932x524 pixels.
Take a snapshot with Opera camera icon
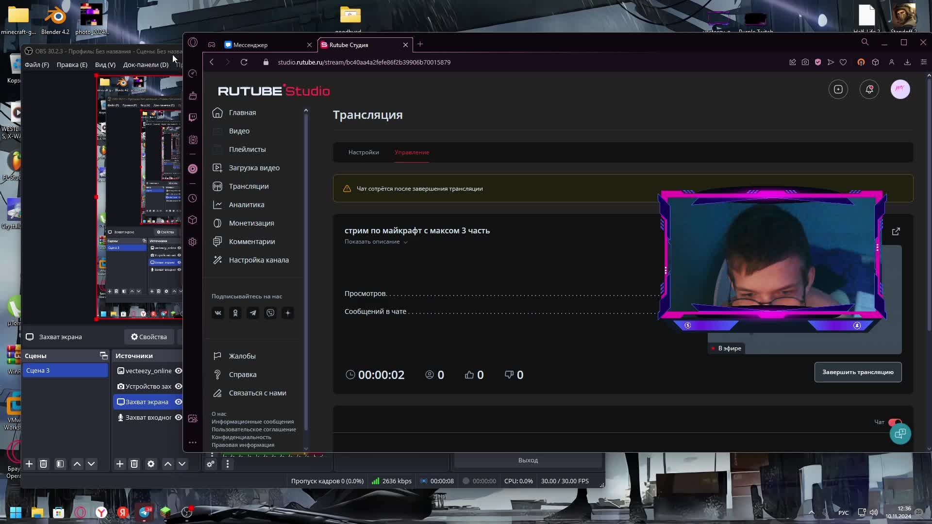(x=805, y=62)
